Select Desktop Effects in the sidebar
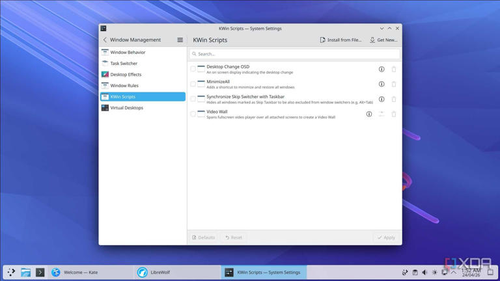This screenshot has height=281, width=500. click(126, 75)
